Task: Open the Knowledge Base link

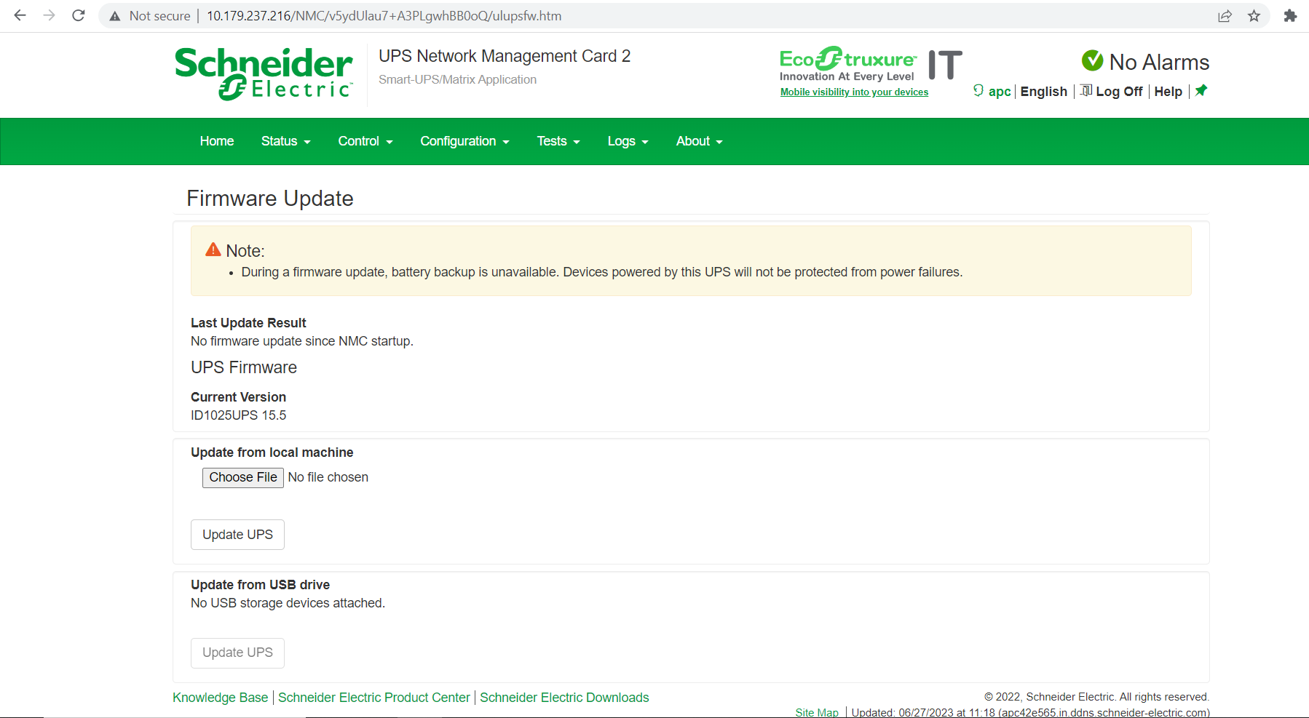Action: point(220,698)
